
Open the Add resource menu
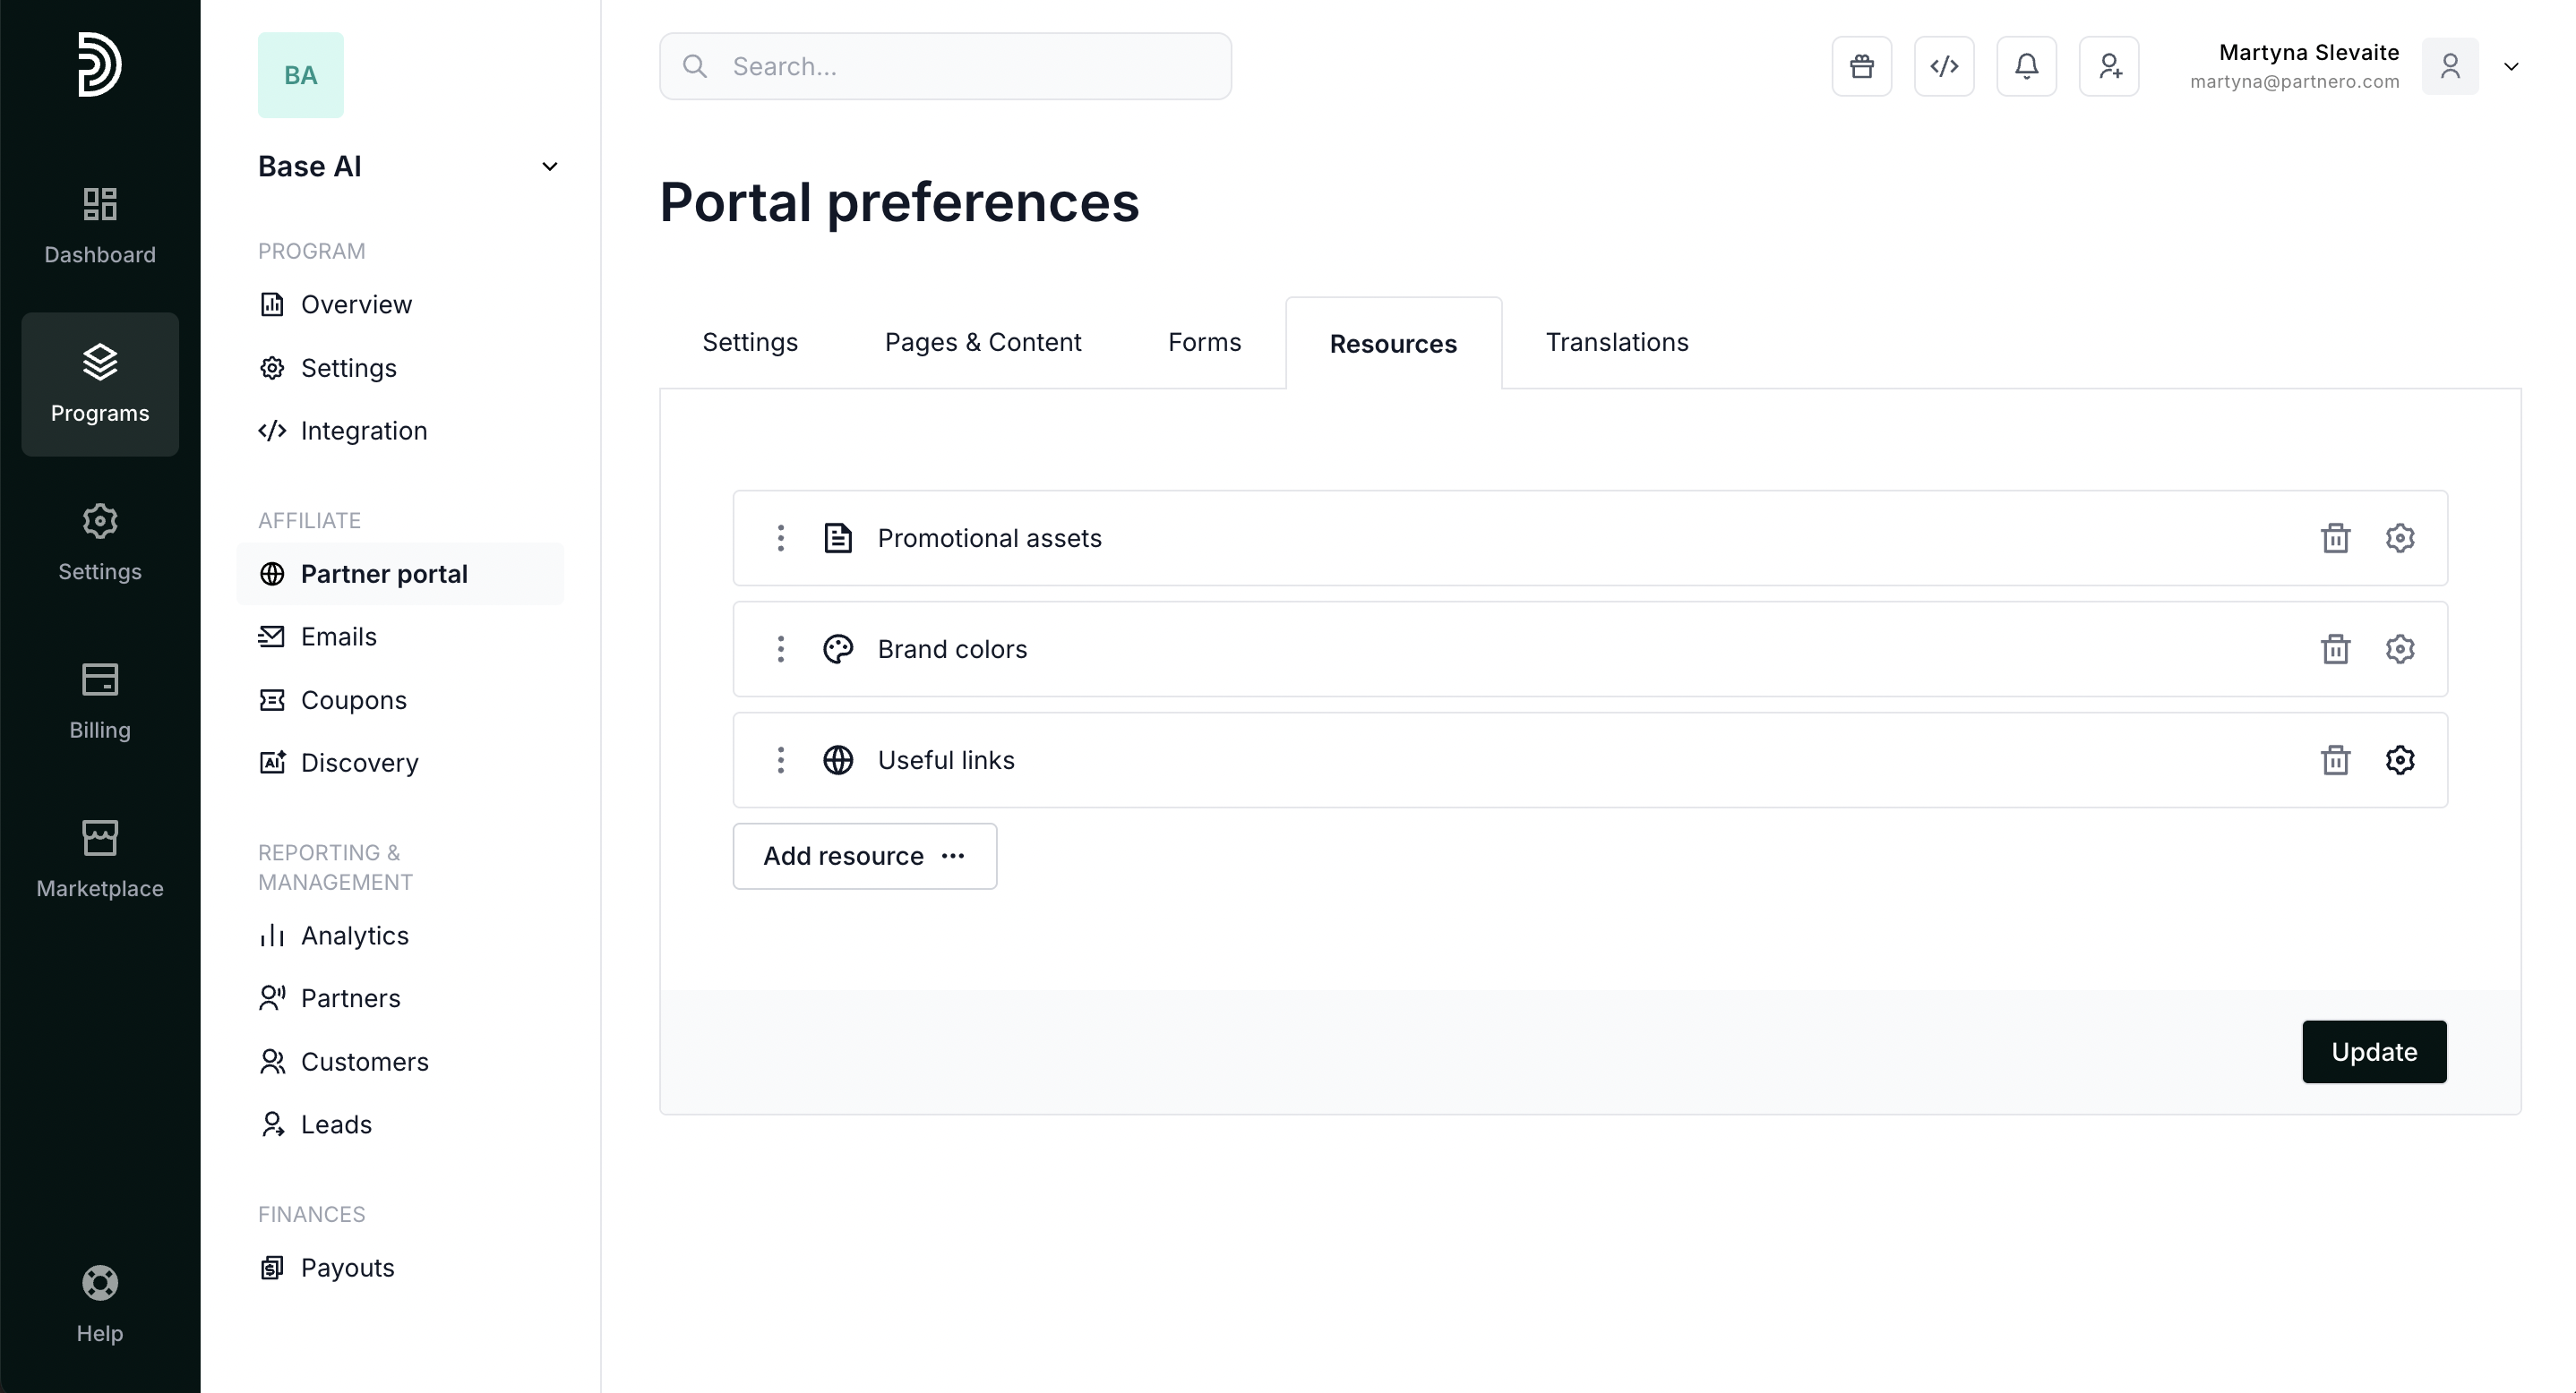point(864,857)
